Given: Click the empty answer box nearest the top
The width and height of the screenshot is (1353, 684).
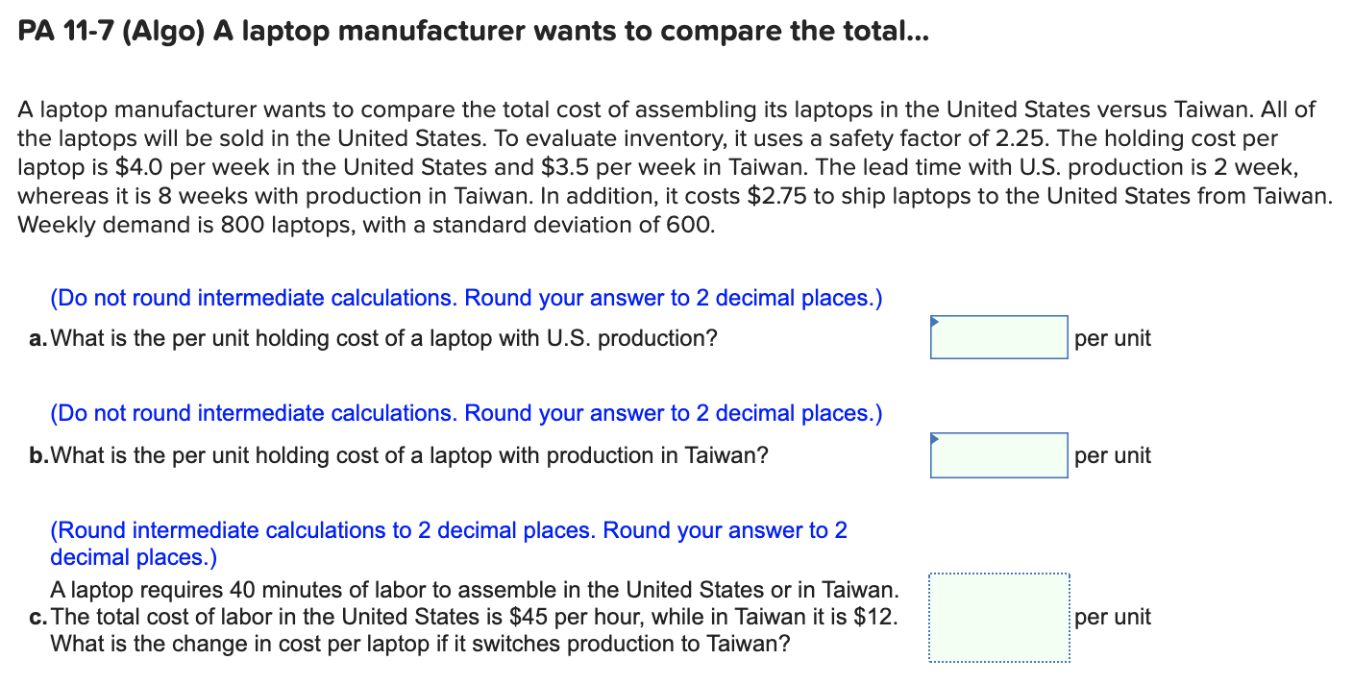Looking at the screenshot, I should coord(998,337).
